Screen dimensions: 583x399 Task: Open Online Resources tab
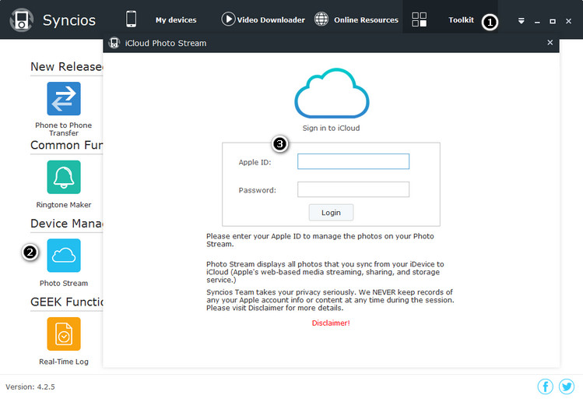point(366,20)
